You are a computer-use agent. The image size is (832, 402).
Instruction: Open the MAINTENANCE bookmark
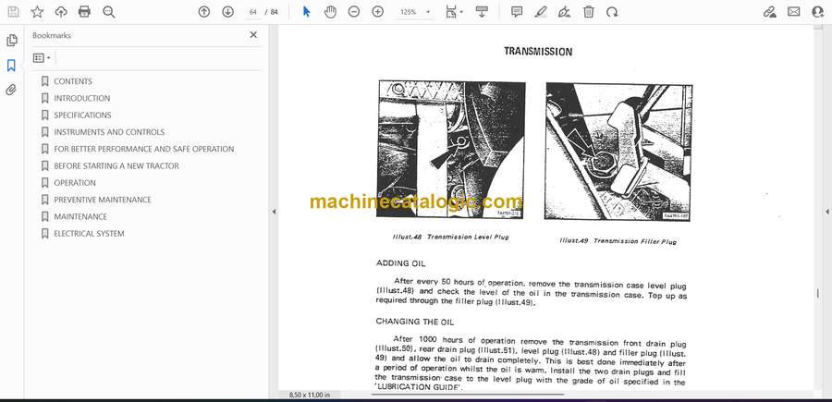click(80, 217)
